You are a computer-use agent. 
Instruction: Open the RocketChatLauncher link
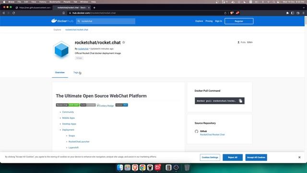pyautogui.click(x=79, y=141)
